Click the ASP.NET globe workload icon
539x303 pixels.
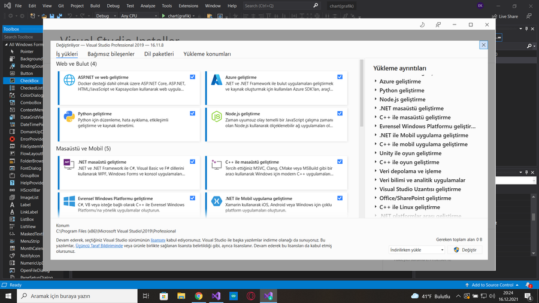point(68,81)
